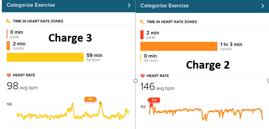Open right Categorize Exercise header
269x129 pixels.
[x=164, y=6]
